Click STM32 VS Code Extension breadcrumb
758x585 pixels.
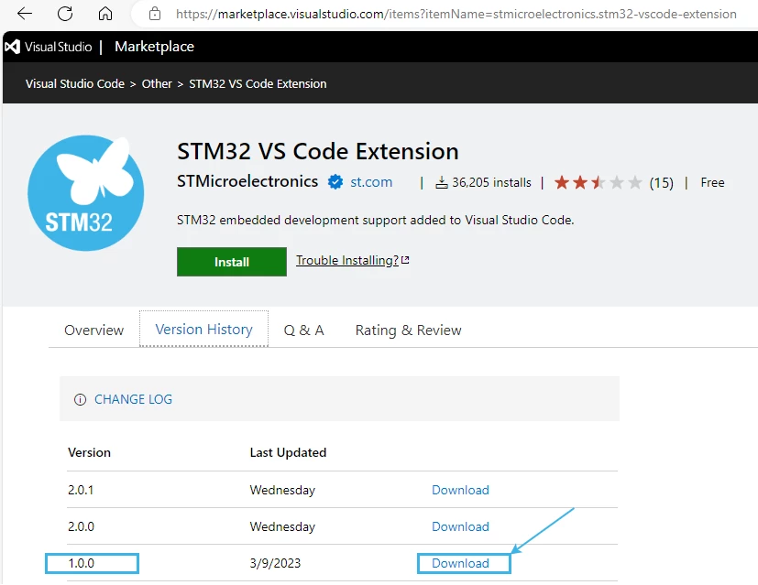[258, 84]
